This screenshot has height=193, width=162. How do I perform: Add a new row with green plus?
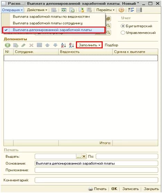(8, 45)
